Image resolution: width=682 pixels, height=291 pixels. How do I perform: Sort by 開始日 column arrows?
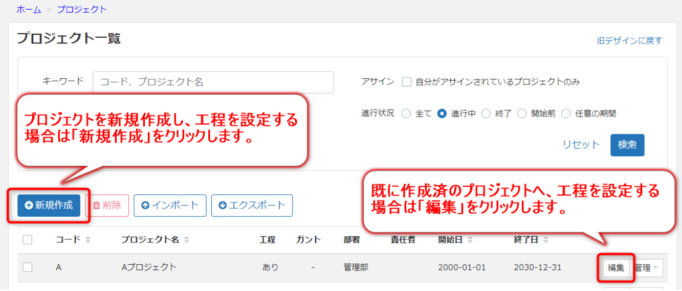[x=470, y=239]
